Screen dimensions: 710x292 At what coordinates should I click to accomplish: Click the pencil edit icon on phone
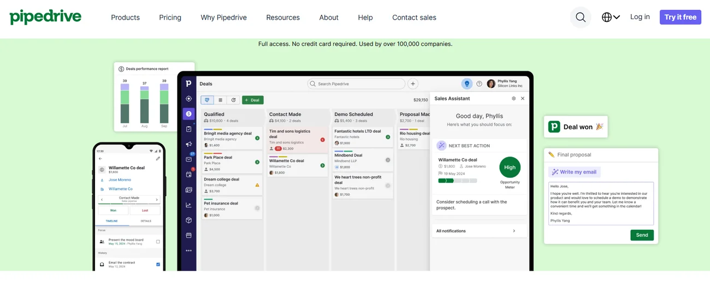pyautogui.click(x=158, y=159)
